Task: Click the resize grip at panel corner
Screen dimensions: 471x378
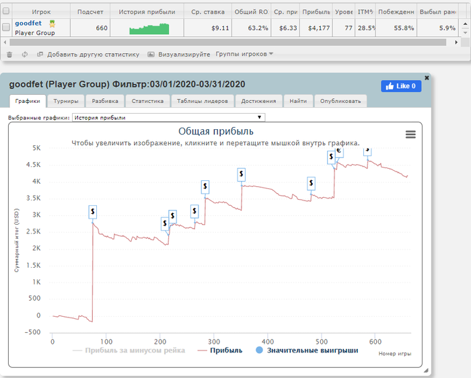Action: 426,371
